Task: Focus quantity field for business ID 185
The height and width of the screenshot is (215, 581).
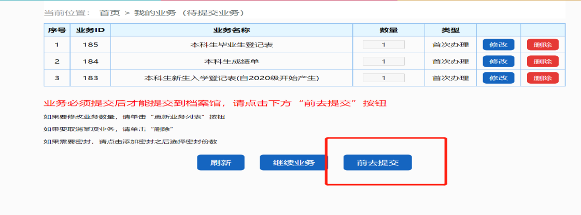Action: [x=384, y=44]
